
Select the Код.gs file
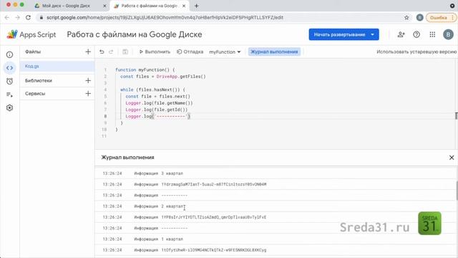tap(57, 67)
